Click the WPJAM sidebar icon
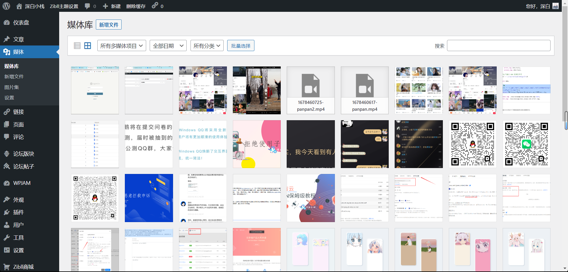This screenshot has width=568, height=272. pos(7,183)
